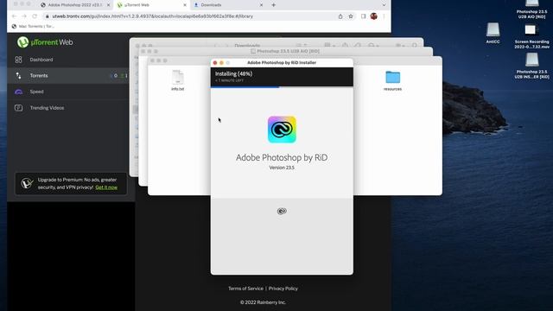Screen dimensions: 553x311
Task: Click the Creative Cloud logo in the installer
Action: coord(282,130)
